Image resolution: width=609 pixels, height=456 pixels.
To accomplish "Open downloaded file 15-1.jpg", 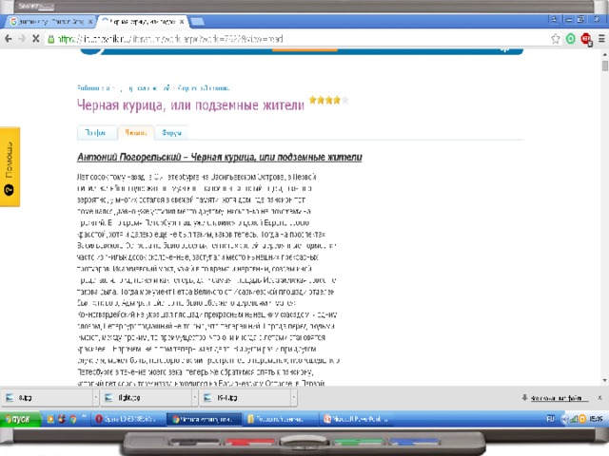I will tap(246, 398).
